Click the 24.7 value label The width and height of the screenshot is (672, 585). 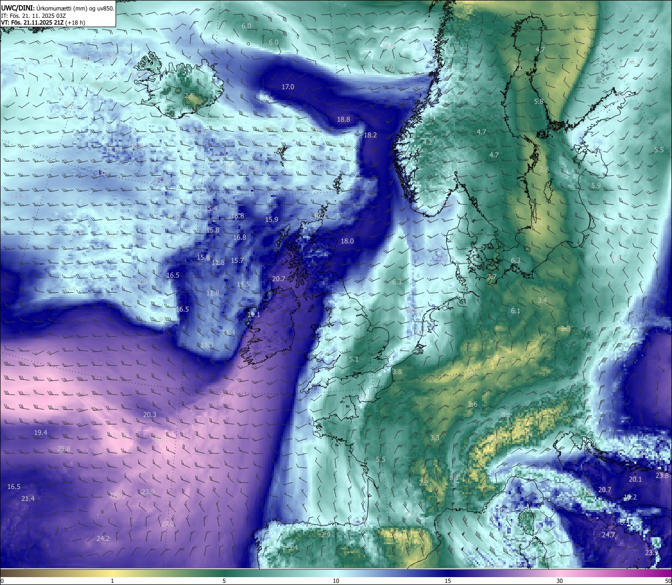pos(608,535)
